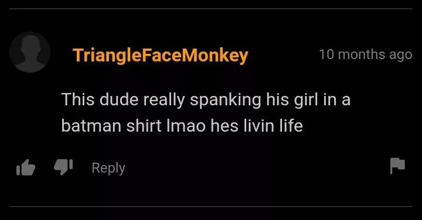Downvote TriangleFaceMonkey's comment
This screenshot has width=422, height=220.
63,167
